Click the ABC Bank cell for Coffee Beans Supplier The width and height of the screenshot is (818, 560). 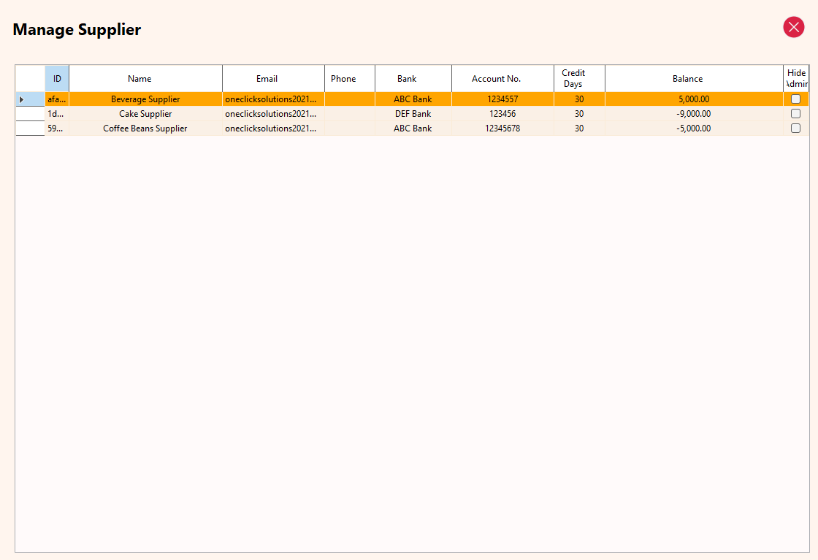[413, 129]
